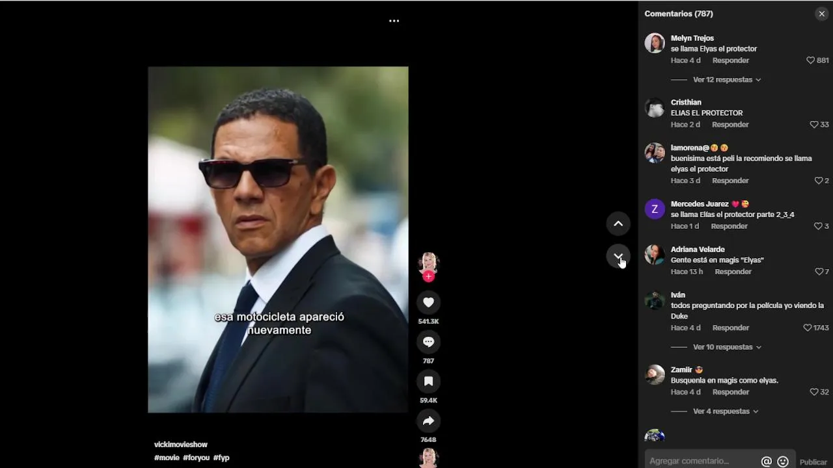Share the video with the arrow icon

point(428,421)
